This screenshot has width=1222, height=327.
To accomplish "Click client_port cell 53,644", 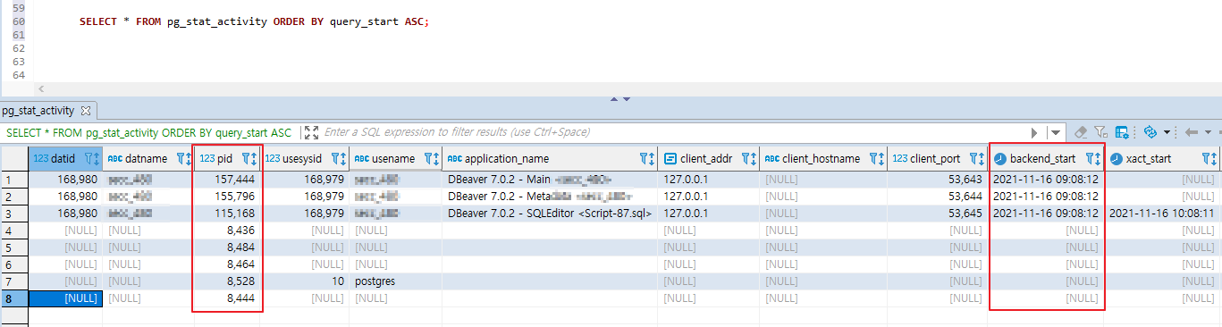I will [x=938, y=197].
